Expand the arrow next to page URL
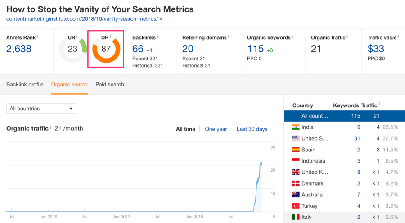405x223 pixels. 161,19
